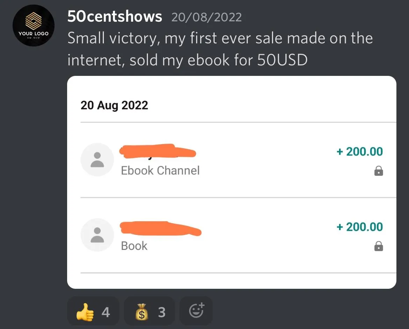
Task: Click the 50centshows profile avatar
Action: [x=34, y=26]
